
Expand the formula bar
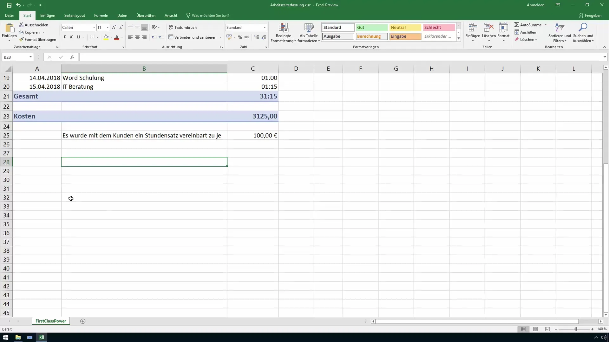click(605, 57)
